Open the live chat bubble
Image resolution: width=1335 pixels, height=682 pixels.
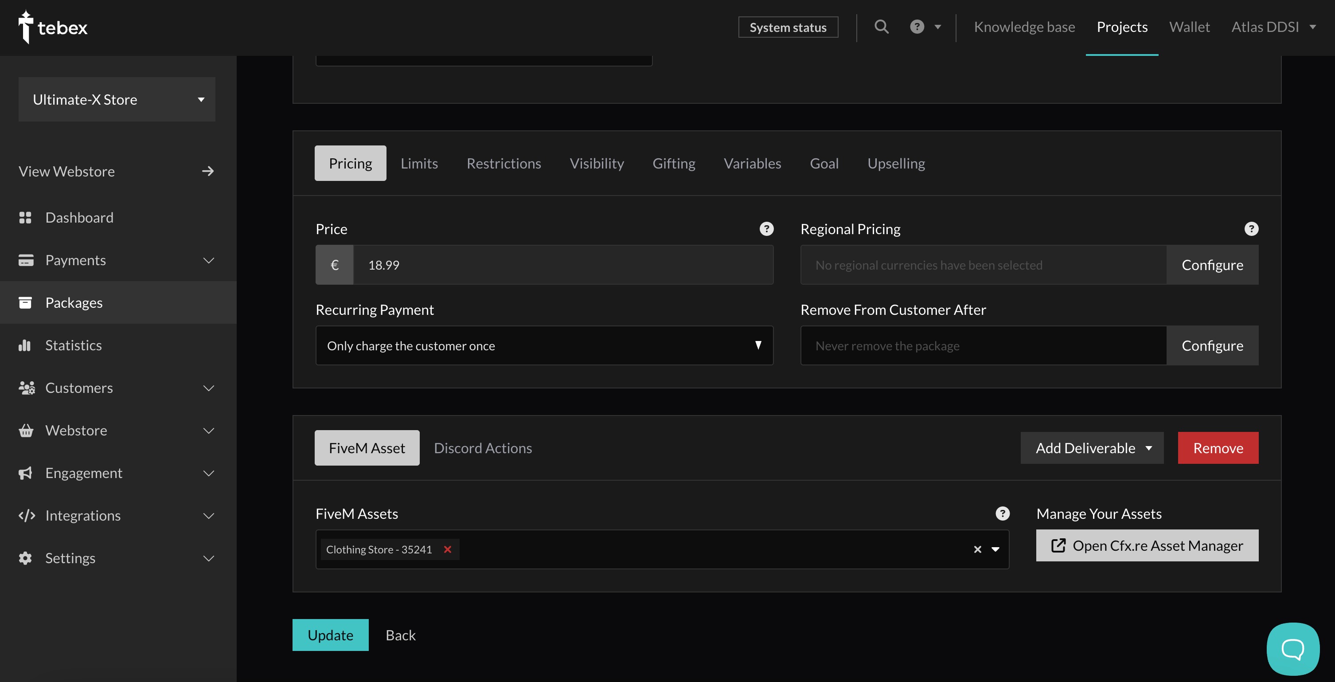coord(1292,648)
